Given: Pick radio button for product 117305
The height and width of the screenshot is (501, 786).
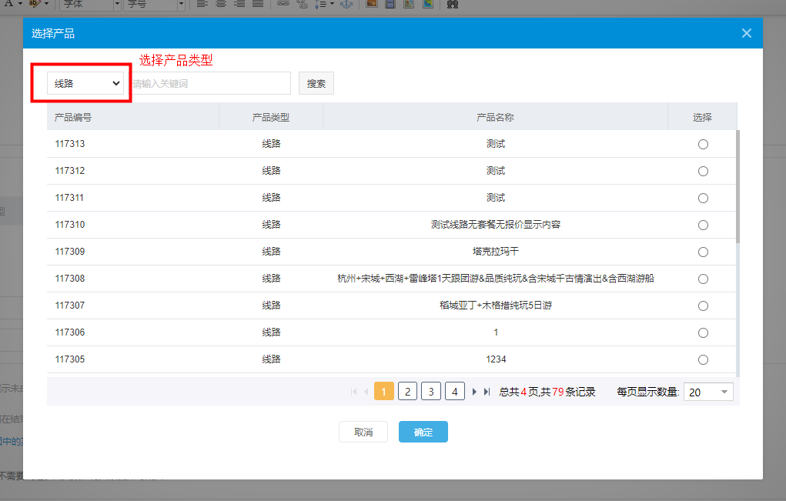Looking at the screenshot, I should coord(703,360).
